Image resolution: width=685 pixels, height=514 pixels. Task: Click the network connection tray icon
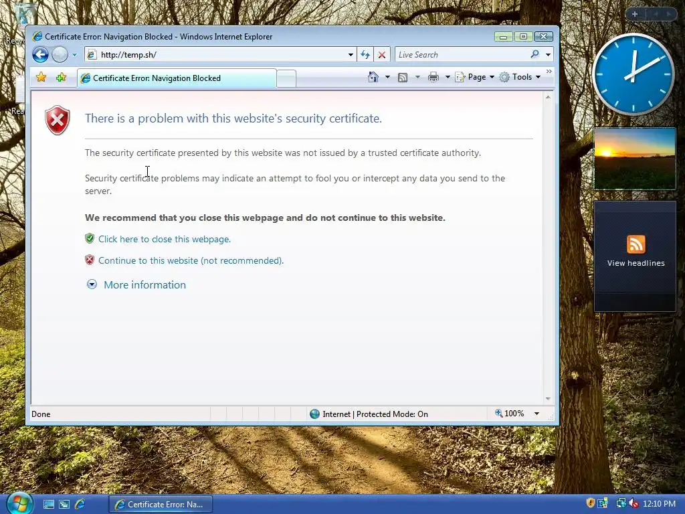click(621, 503)
